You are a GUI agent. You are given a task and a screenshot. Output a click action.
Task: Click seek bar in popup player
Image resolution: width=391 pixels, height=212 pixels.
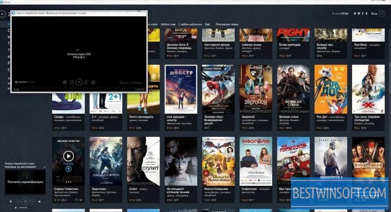click(79, 88)
